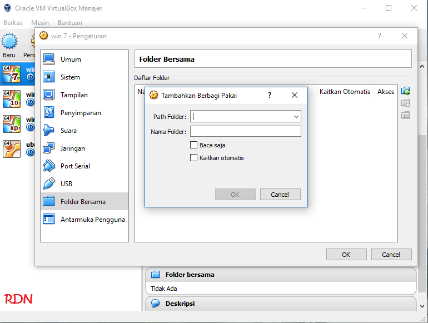
Task: Select the Windows 10 virtual machine icon
Action: pyautogui.click(x=12, y=99)
